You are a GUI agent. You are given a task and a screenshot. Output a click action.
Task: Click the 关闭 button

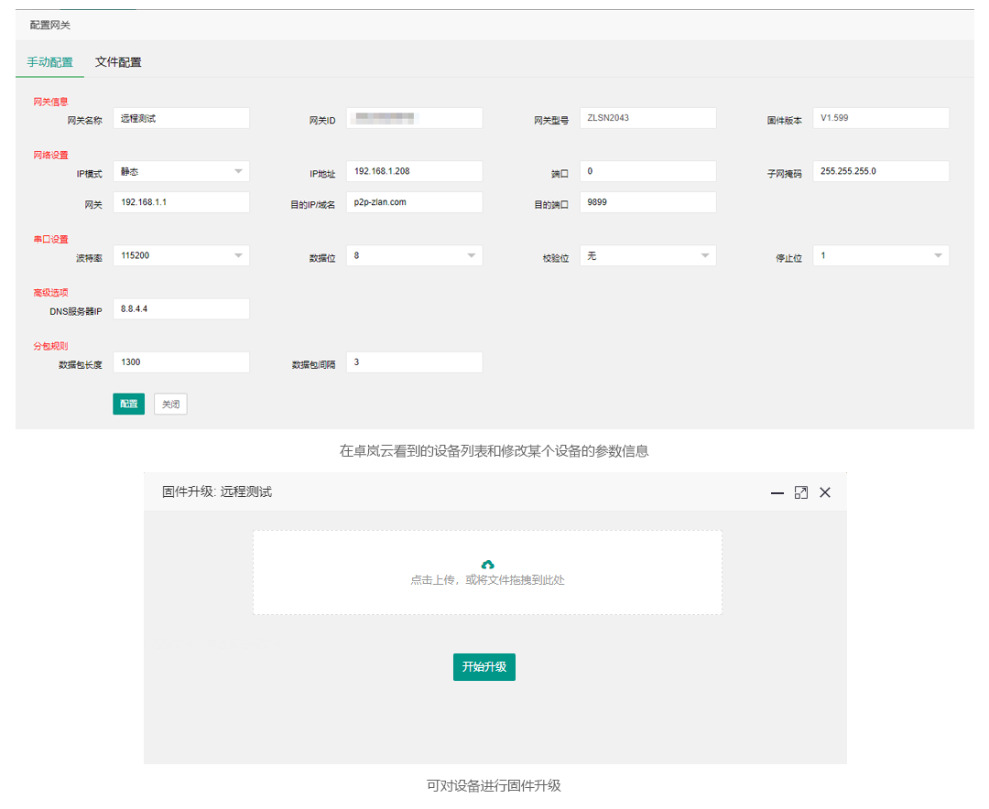(170, 404)
